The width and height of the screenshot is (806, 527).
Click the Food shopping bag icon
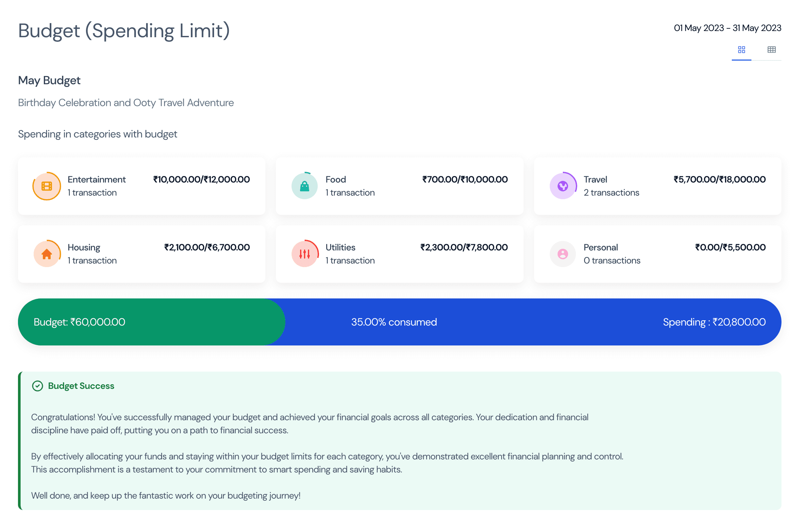pos(304,186)
